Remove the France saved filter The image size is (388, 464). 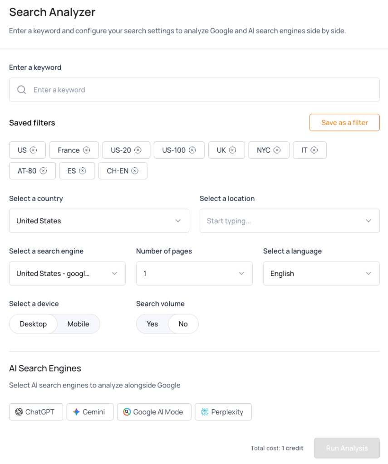(x=86, y=150)
